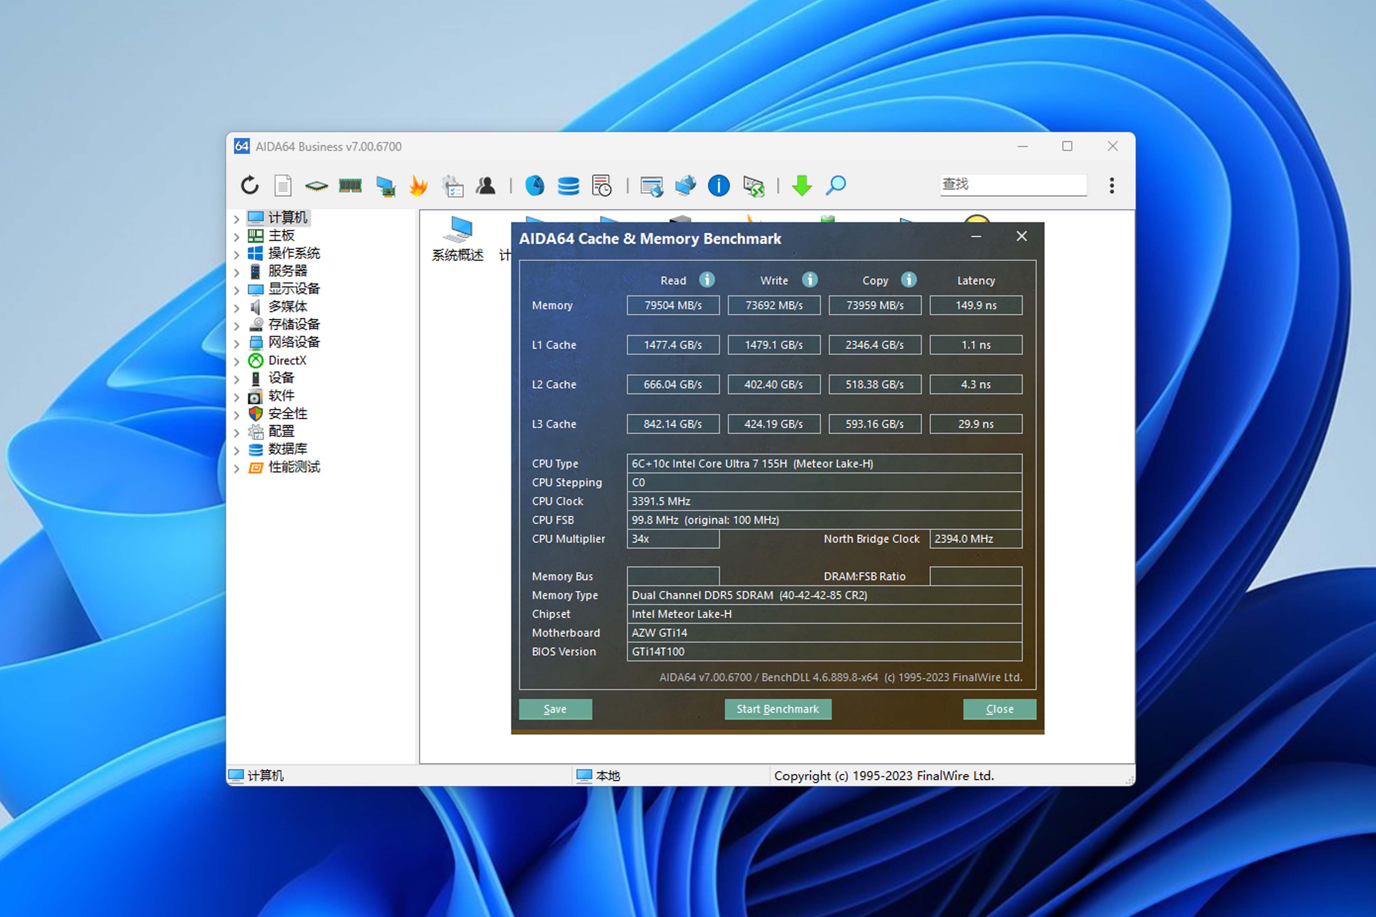Open the 系统概述 icon in main panel

coord(458,239)
